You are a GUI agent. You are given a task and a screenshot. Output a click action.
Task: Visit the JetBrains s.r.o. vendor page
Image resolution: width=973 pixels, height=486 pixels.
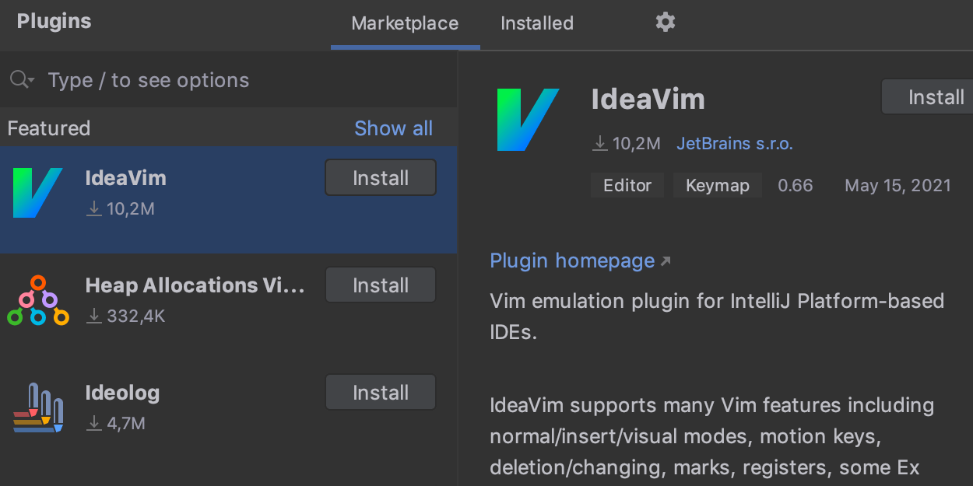pyautogui.click(x=733, y=143)
